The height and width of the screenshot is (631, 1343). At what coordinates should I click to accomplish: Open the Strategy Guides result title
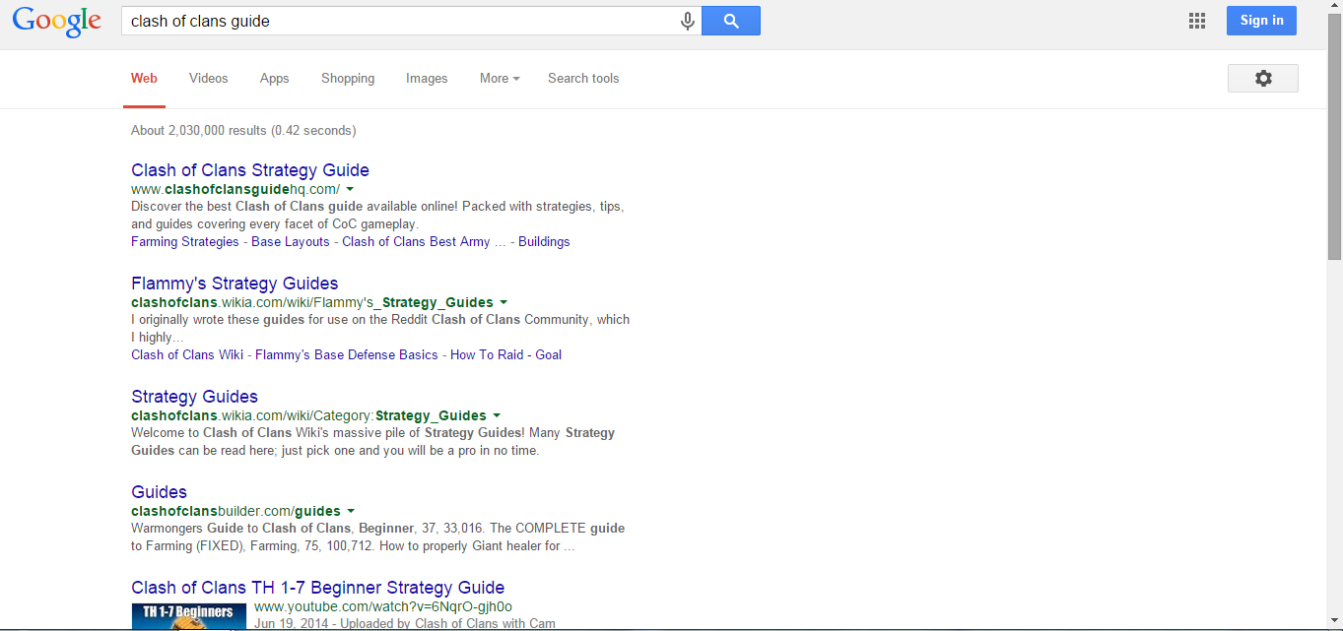[x=194, y=397]
